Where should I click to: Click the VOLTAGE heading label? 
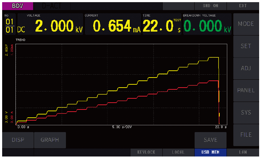coord(34,15)
